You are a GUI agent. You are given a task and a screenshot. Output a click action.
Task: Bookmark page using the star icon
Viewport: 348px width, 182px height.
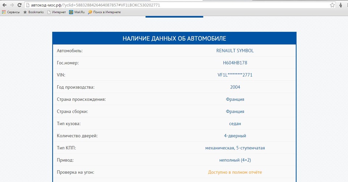coord(332,5)
